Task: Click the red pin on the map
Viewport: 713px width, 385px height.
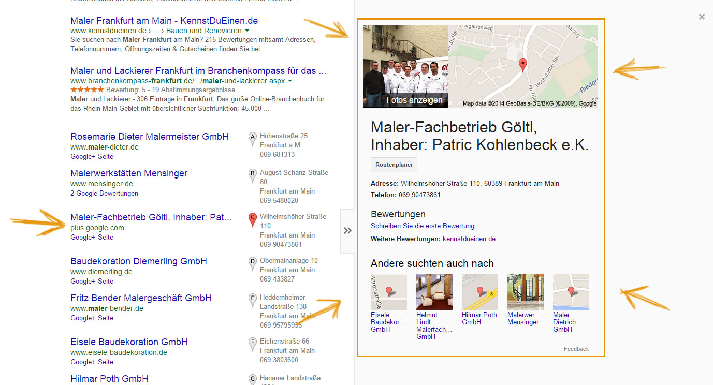Action: 523,65
